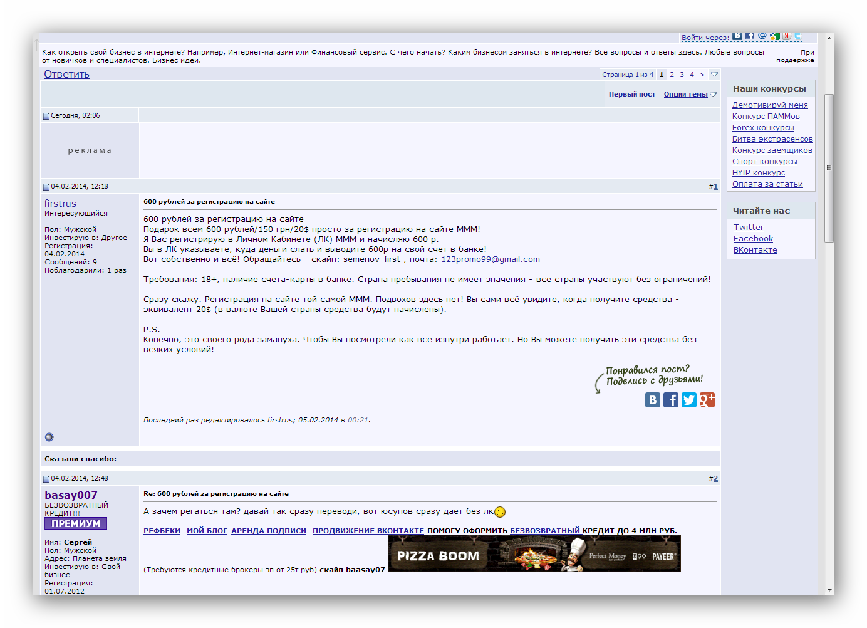Go to page 2 of the thread
This screenshot has width=867, height=628.
(x=672, y=75)
